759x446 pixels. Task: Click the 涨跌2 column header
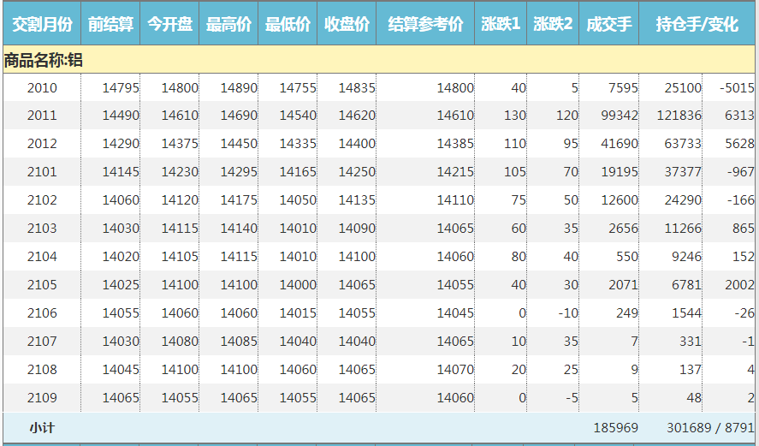point(553,25)
